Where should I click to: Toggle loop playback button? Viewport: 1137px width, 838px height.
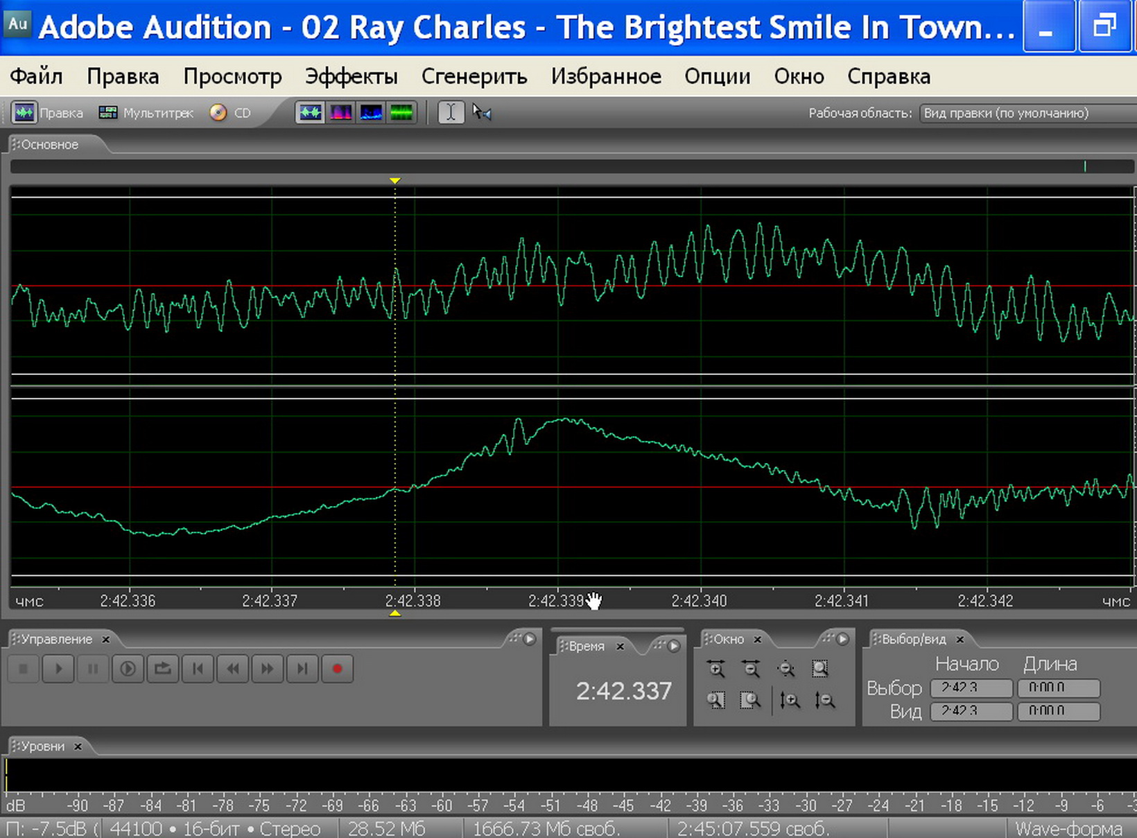click(x=163, y=669)
